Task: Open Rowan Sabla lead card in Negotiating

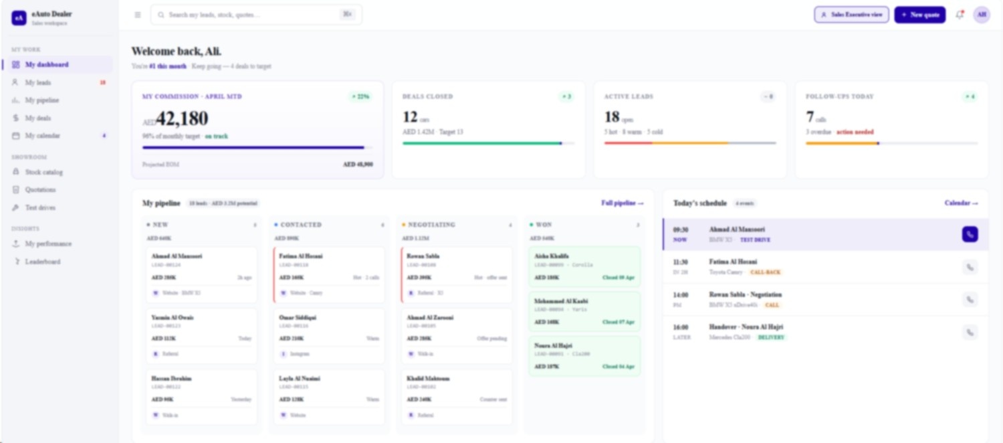Action: click(x=457, y=275)
